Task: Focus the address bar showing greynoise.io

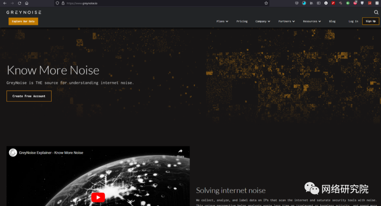Action: point(162,3)
